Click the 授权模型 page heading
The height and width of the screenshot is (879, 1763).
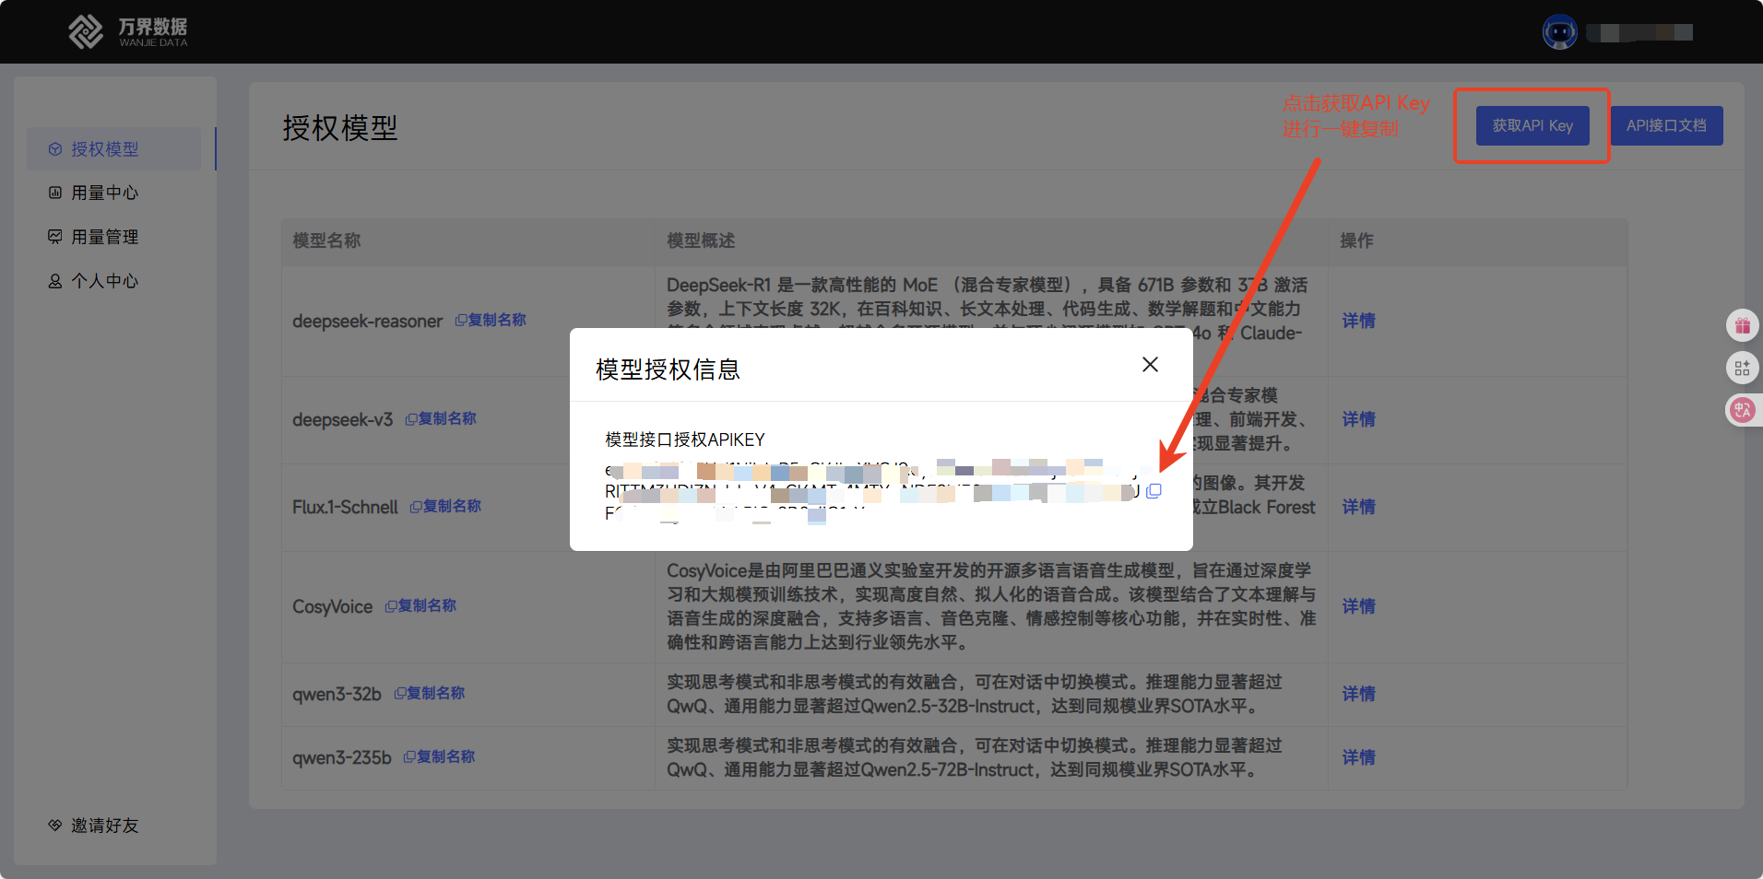tap(339, 128)
